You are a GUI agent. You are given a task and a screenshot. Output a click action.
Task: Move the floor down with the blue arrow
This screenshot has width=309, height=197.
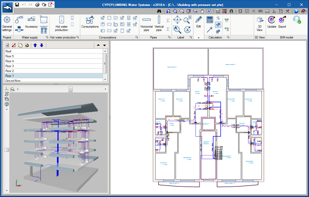(x=42, y=45)
